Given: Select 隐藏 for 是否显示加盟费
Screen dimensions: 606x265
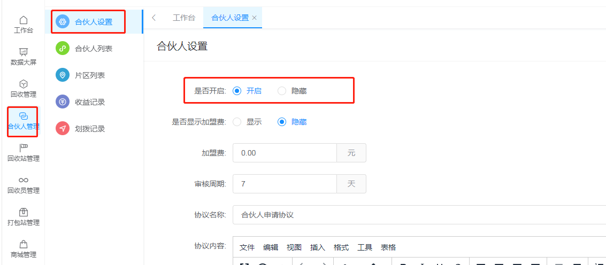Looking at the screenshot, I should [x=282, y=122].
